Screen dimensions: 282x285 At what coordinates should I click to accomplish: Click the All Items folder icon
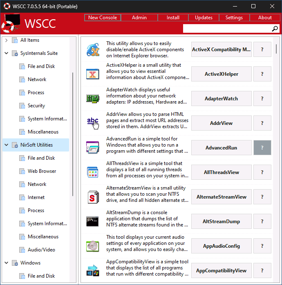(15, 40)
